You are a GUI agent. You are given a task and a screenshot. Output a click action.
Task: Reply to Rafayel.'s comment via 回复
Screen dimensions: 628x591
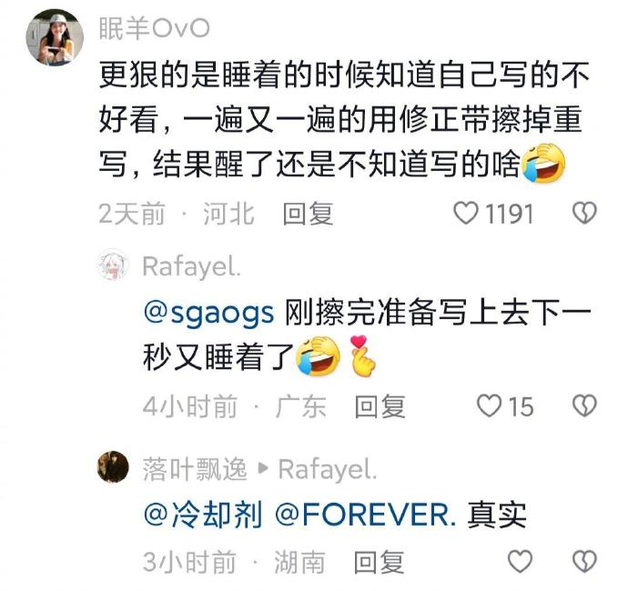[380, 406]
